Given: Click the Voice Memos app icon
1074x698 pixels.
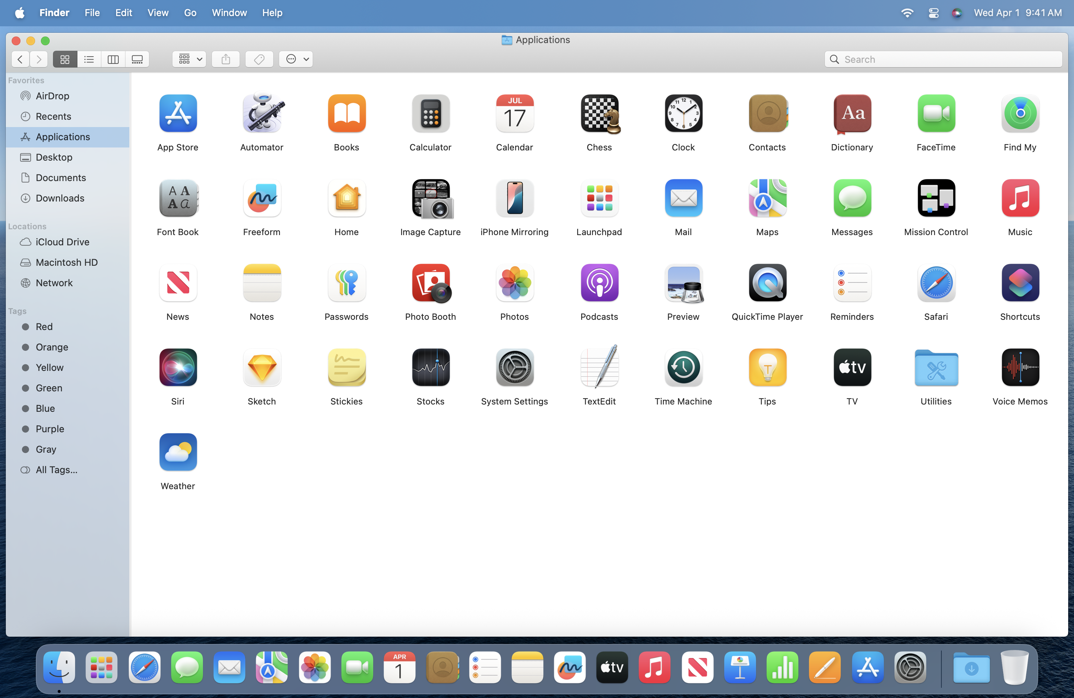Looking at the screenshot, I should click(1020, 368).
